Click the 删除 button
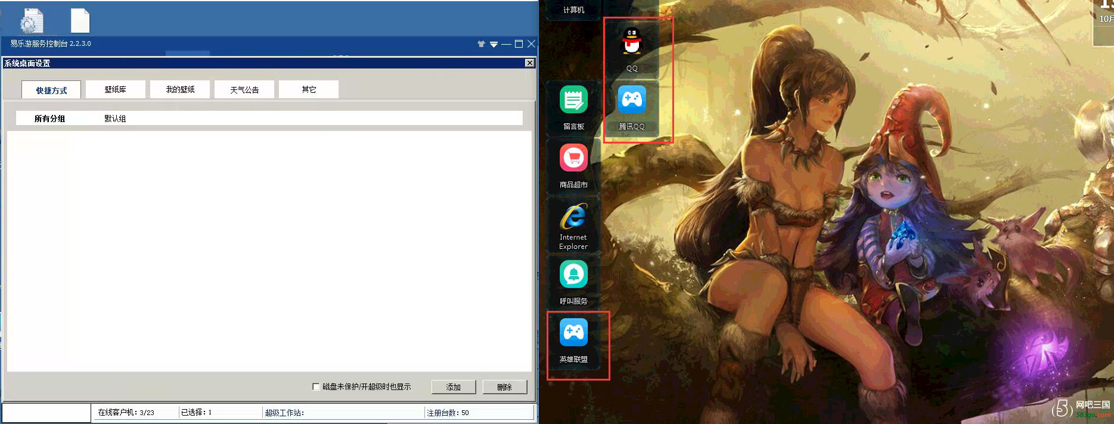Viewport: 1114px width, 424px height. pyautogui.click(x=505, y=387)
